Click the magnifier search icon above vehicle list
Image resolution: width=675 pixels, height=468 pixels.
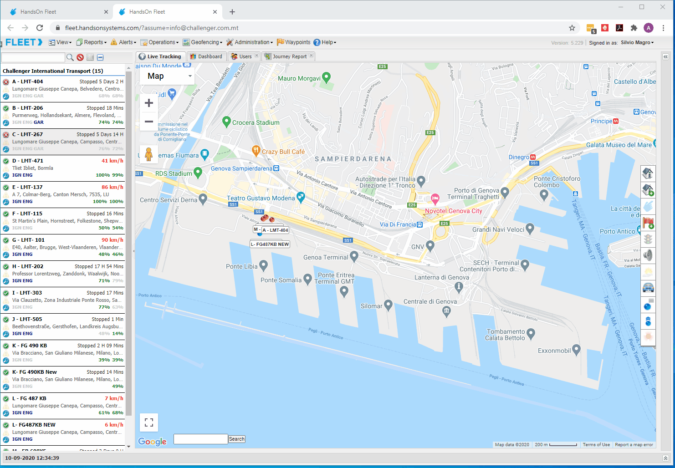click(x=70, y=57)
